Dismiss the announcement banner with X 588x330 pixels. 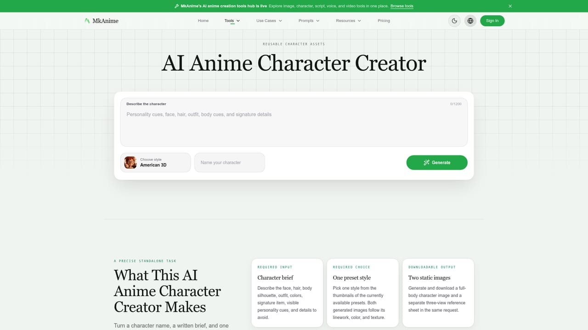point(510,6)
